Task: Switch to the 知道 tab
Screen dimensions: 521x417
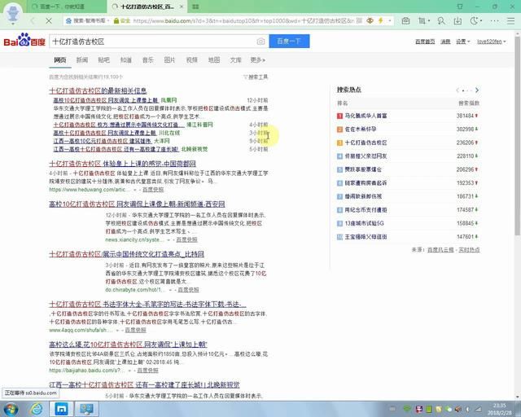Action: click(125, 59)
